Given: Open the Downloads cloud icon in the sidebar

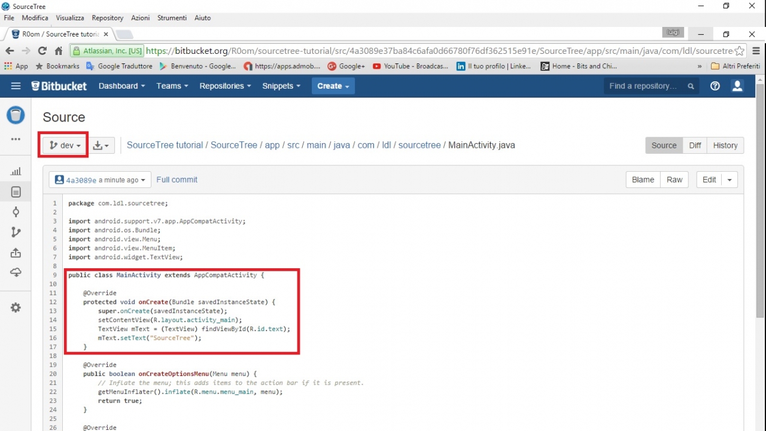Looking at the screenshot, I should click(x=16, y=272).
